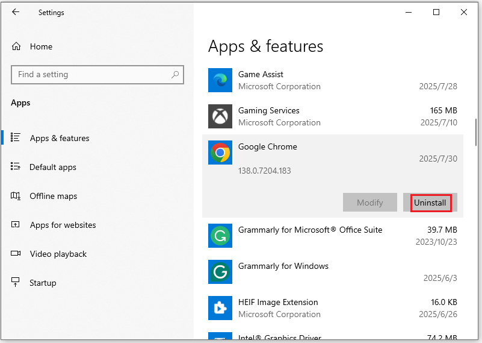Click the 16.0 KB size value
The width and height of the screenshot is (482, 343).
point(444,302)
